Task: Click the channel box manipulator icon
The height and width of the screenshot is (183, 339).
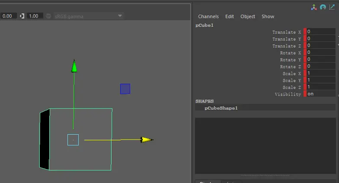Action: [314, 7]
